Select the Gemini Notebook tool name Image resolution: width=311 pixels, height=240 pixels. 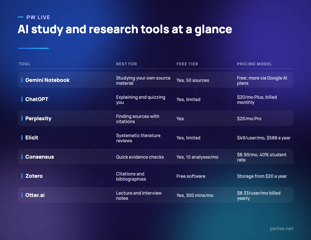tap(47, 80)
